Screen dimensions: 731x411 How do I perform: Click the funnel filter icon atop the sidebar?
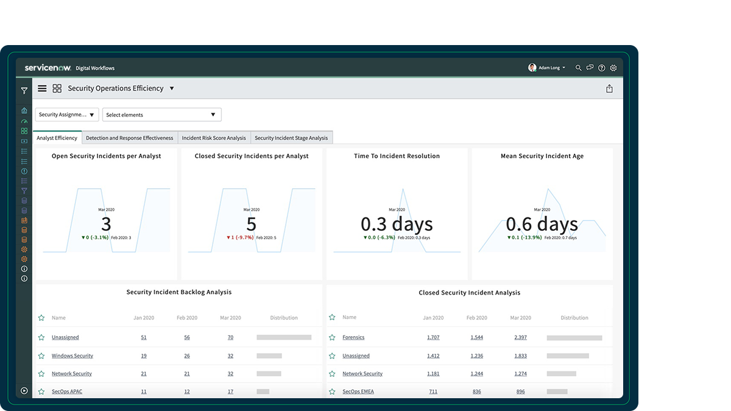point(24,91)
